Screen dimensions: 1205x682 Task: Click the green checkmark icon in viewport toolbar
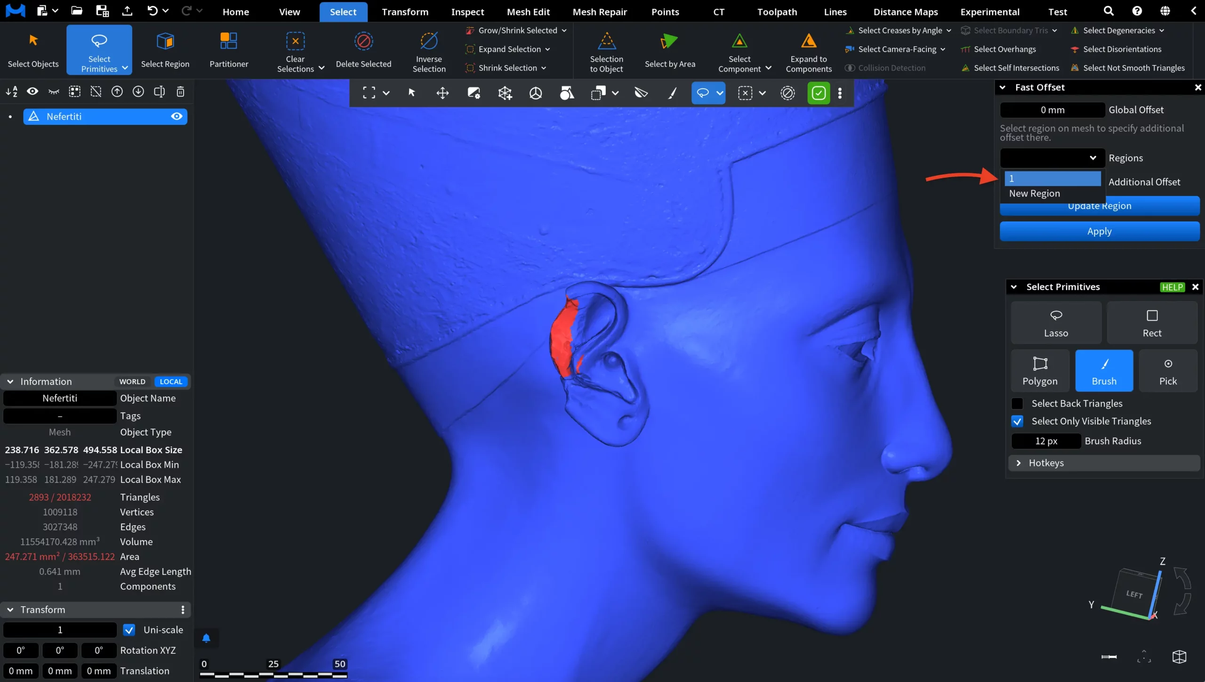pos(819,93)
